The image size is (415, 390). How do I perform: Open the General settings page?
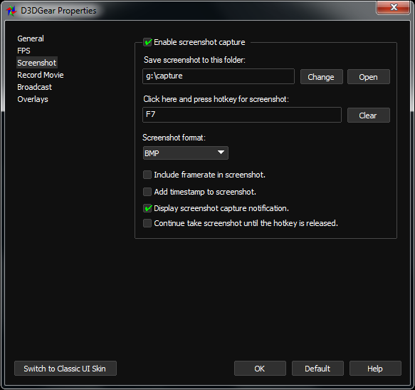pyautogui.click(x=31, y=39)
